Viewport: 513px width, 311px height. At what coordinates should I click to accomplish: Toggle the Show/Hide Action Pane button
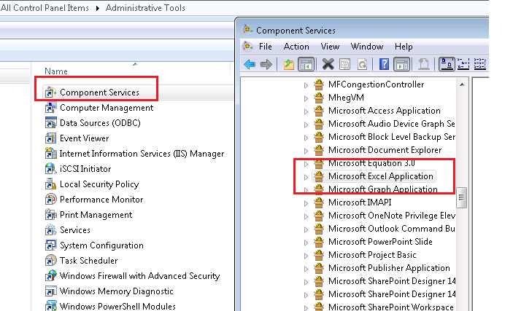pos(401,64)
